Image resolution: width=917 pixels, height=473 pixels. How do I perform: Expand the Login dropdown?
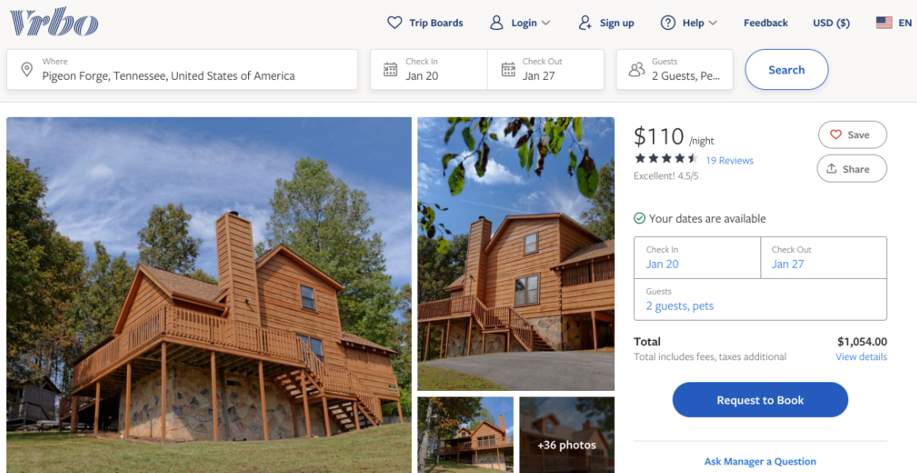[520, 23]
